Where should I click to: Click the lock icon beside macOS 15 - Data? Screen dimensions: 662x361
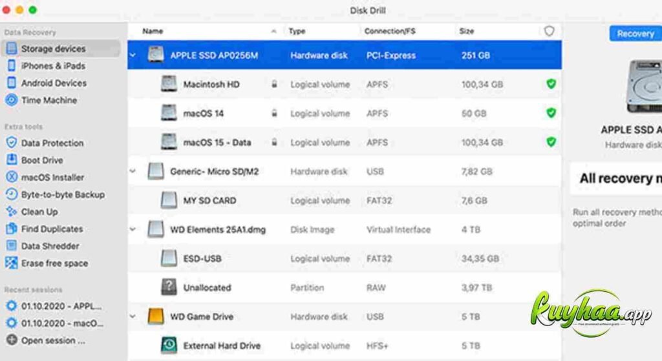click(x=274, y=142)
